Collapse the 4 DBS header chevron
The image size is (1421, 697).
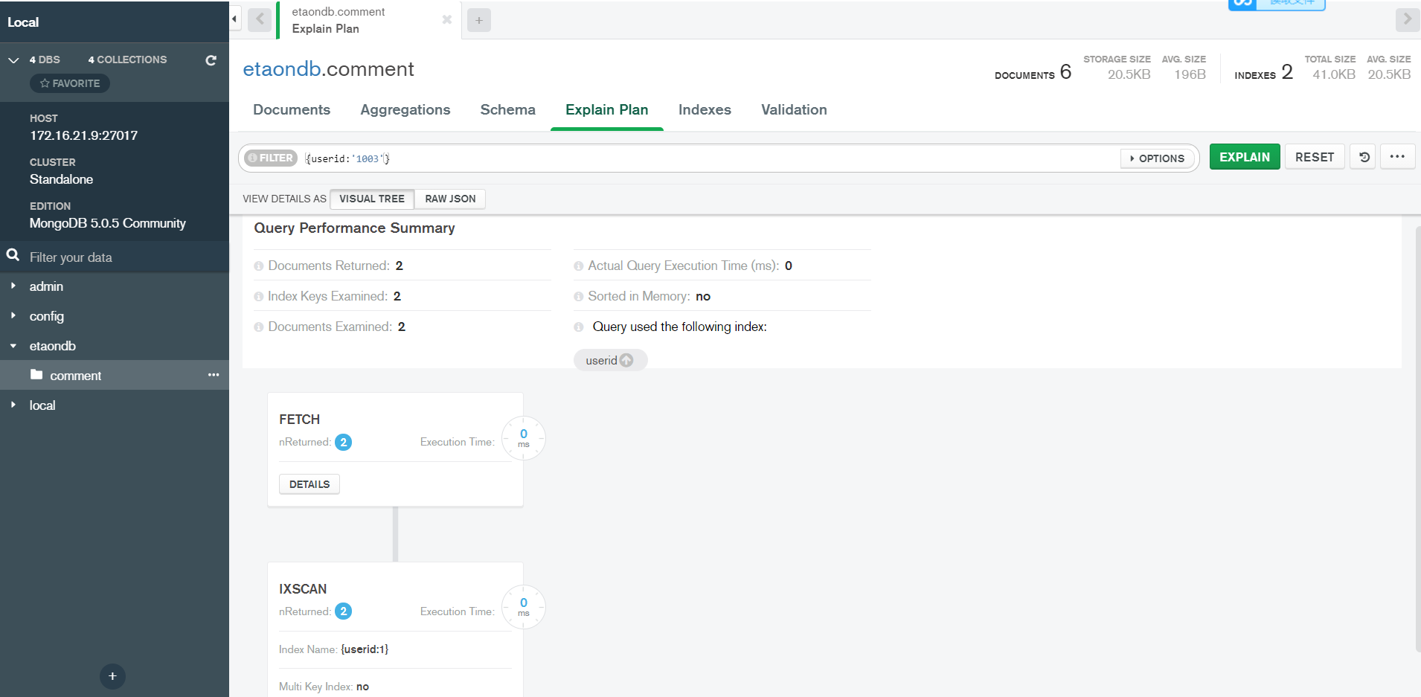pos(13,60)
